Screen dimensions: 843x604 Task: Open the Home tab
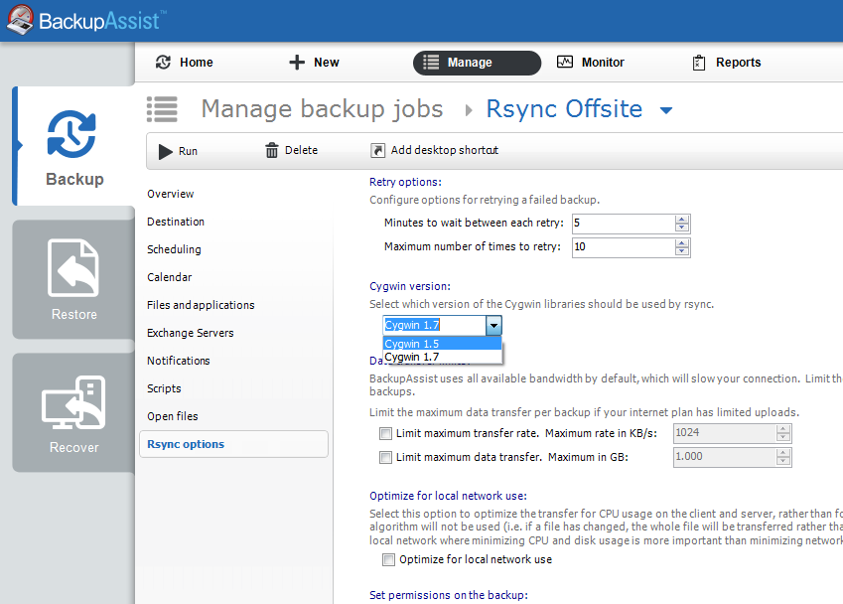point(185,63)
